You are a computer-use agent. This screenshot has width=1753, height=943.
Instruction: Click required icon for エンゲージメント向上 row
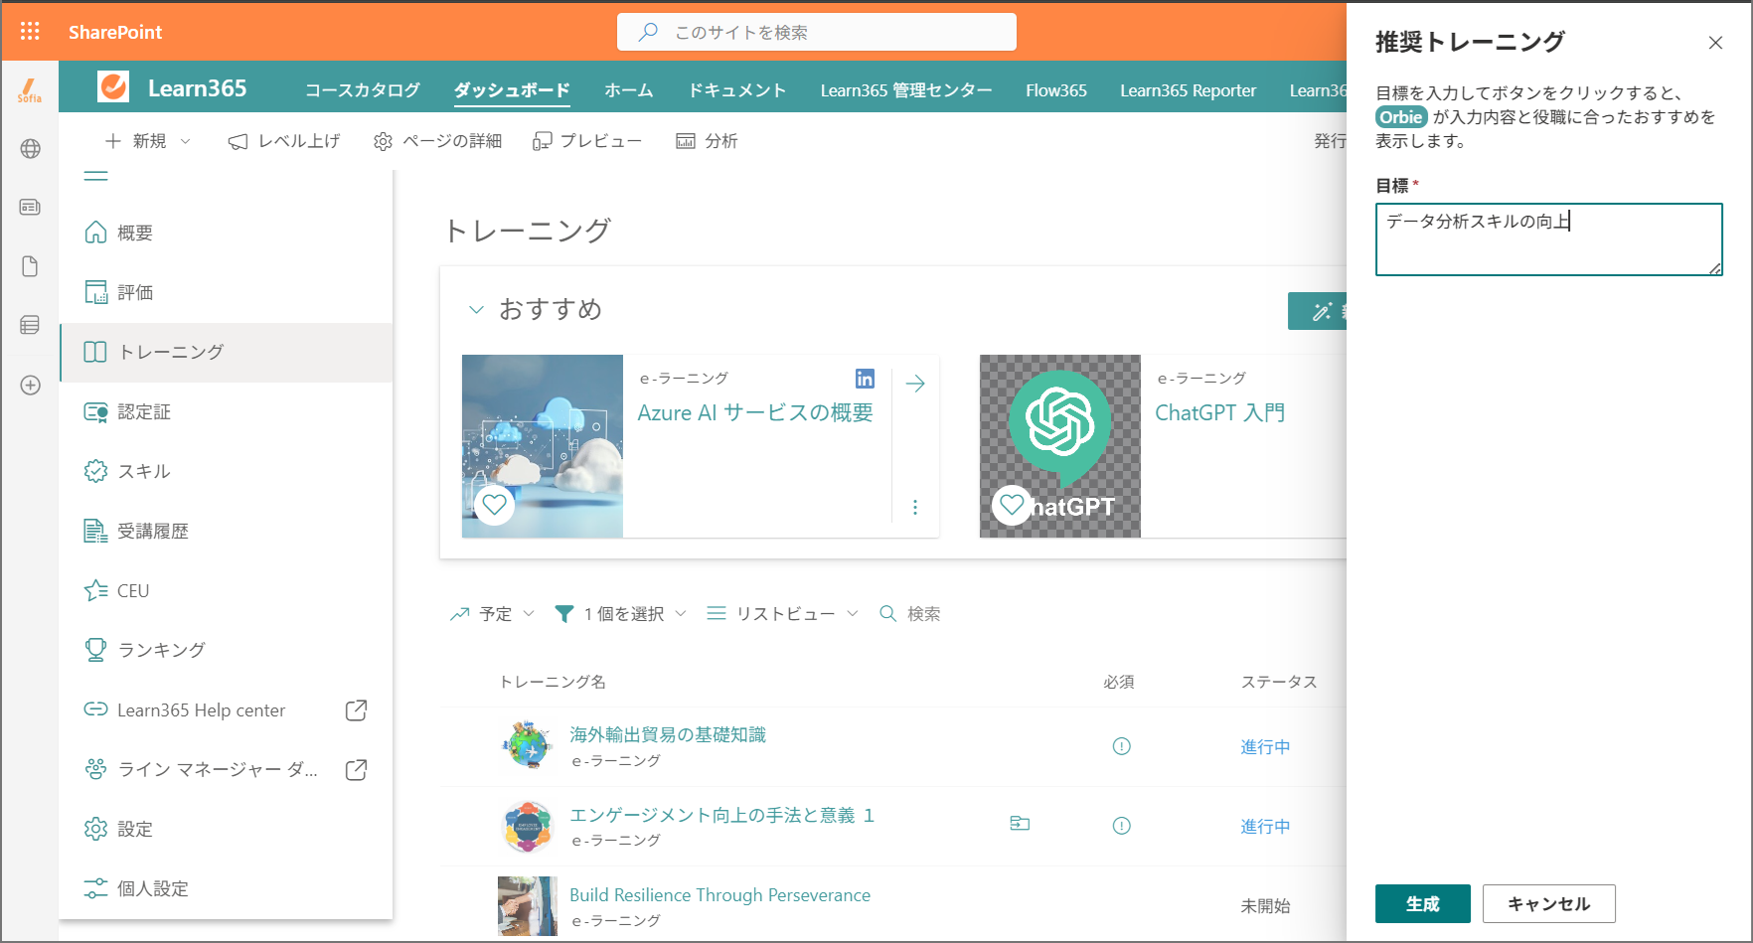[x=1121, y=826]
